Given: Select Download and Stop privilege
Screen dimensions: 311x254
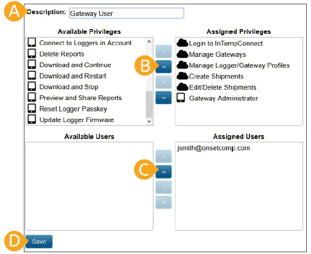Looking at the screenshot, I should coord(86,87).
